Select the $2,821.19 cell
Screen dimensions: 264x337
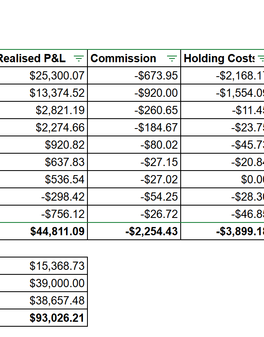[44, 110]
